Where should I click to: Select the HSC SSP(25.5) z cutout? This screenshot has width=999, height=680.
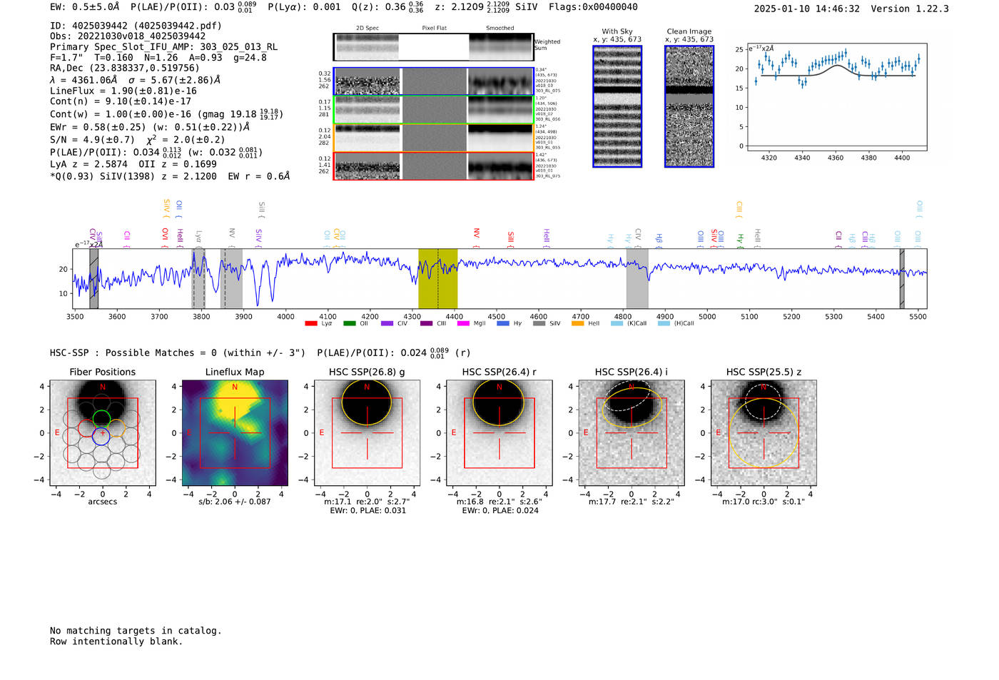click(764, 432)
